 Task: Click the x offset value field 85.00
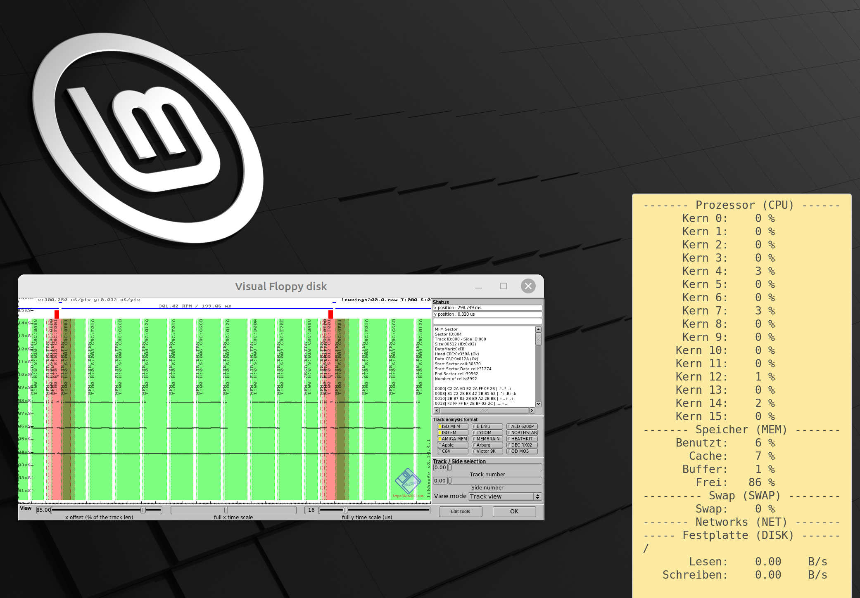[x=43, y=510]
